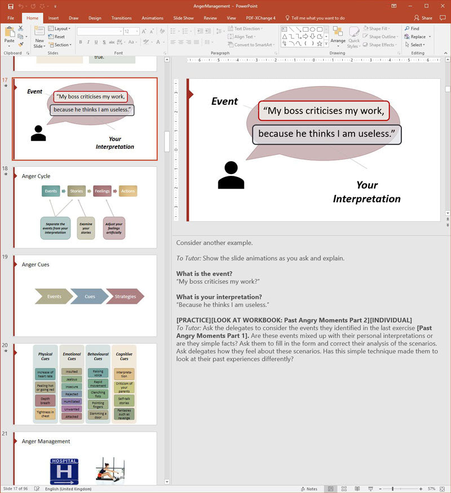Switch to the Transitions tab
451x493 pixels.
(x=121, y=18)
